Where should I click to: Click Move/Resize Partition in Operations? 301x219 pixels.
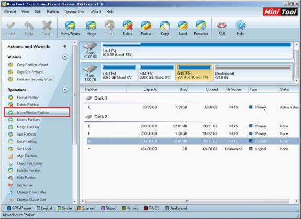coord(37,112)
